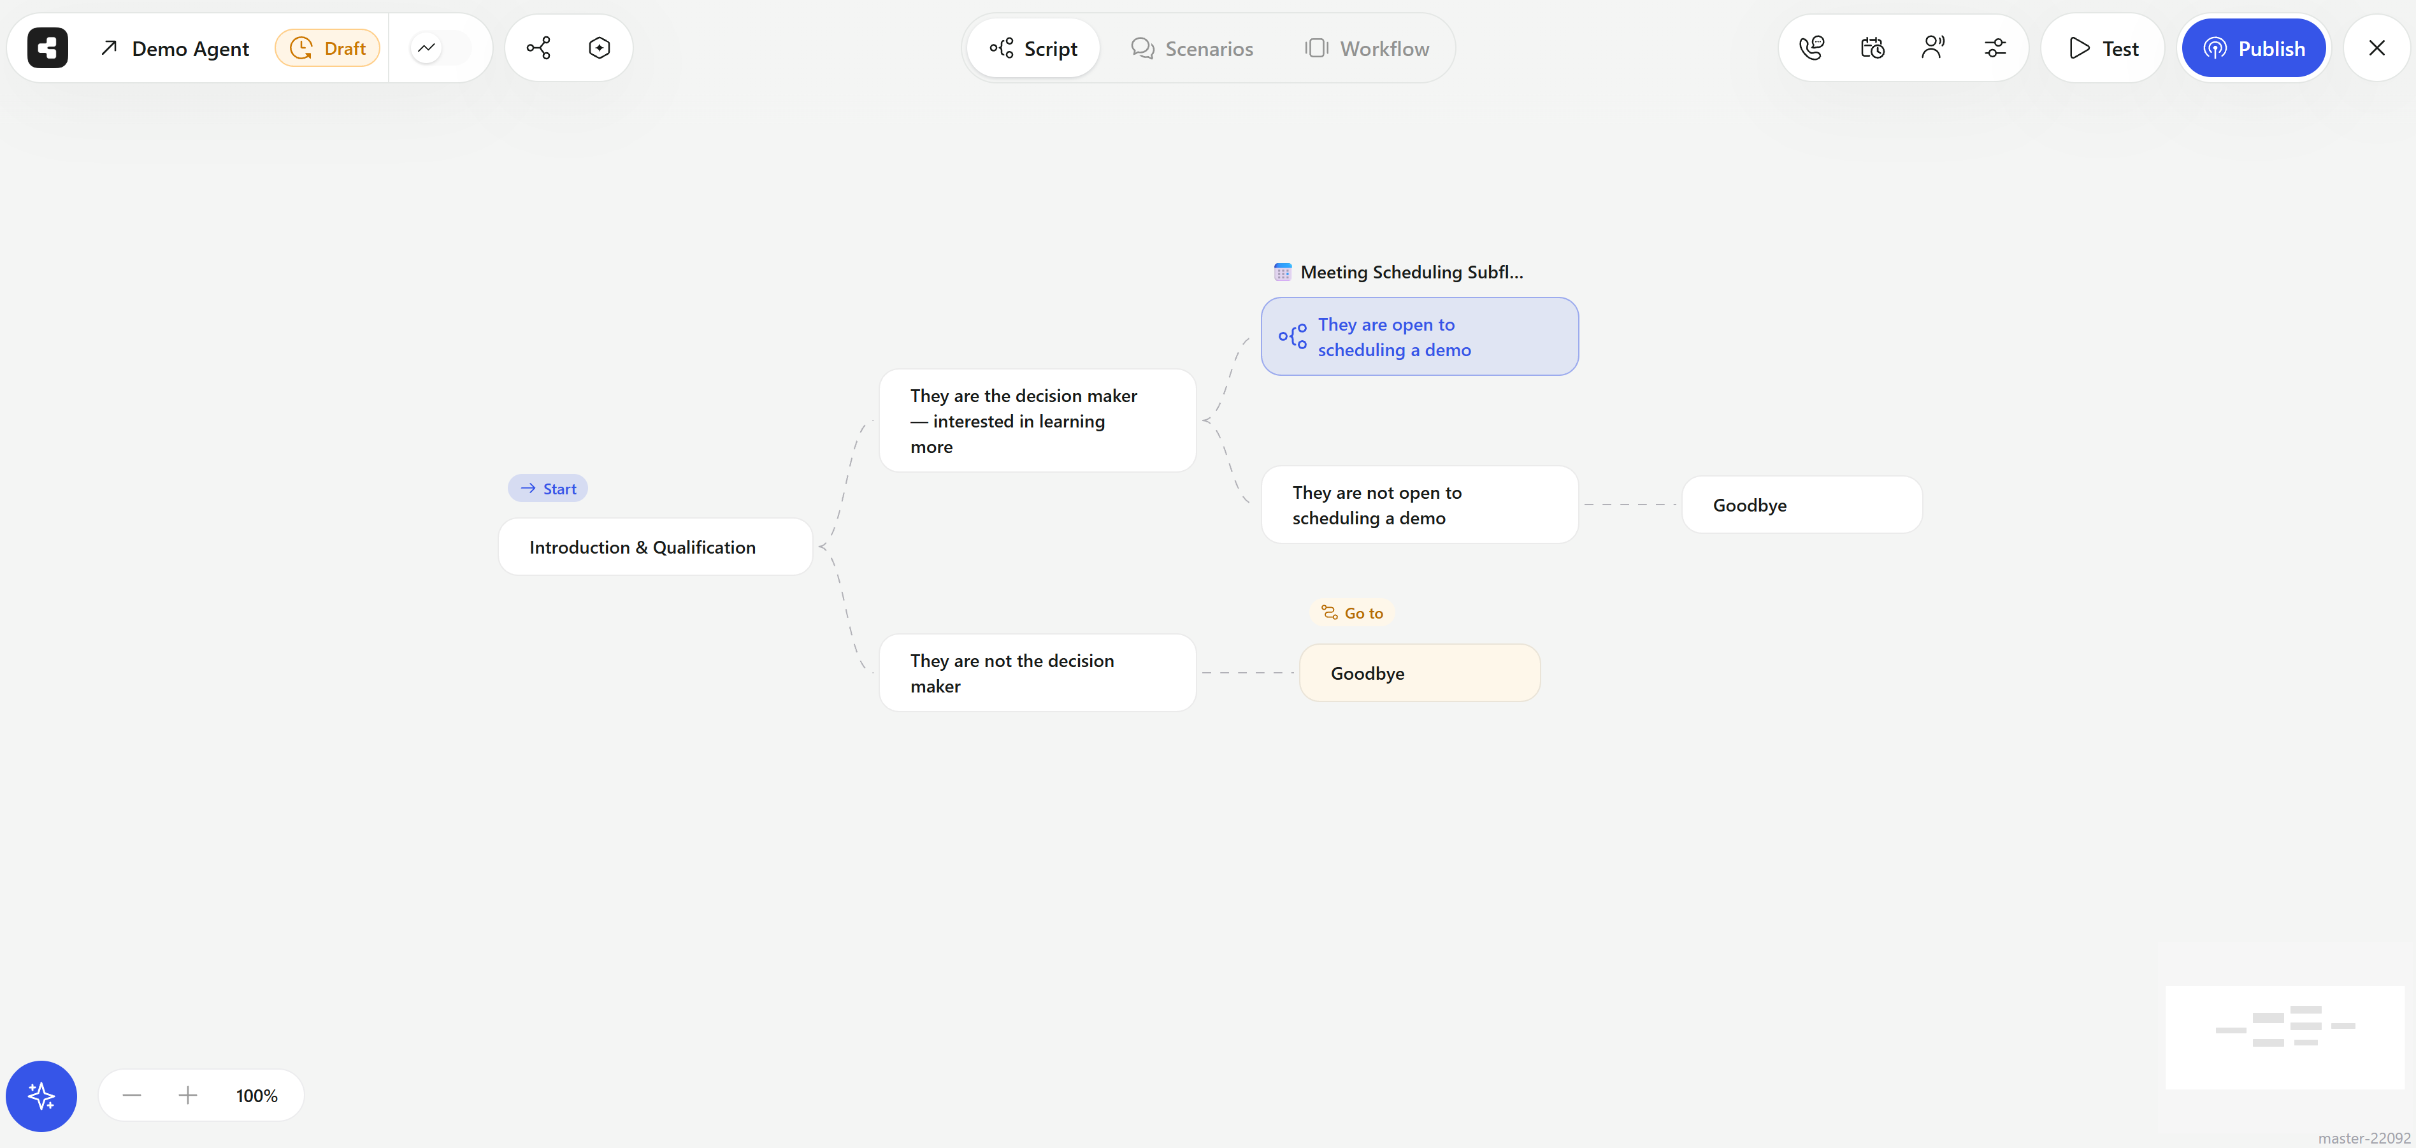Click the Start label tag
This screenshot has height=1148, width=2416.
[x=548, y=489]
